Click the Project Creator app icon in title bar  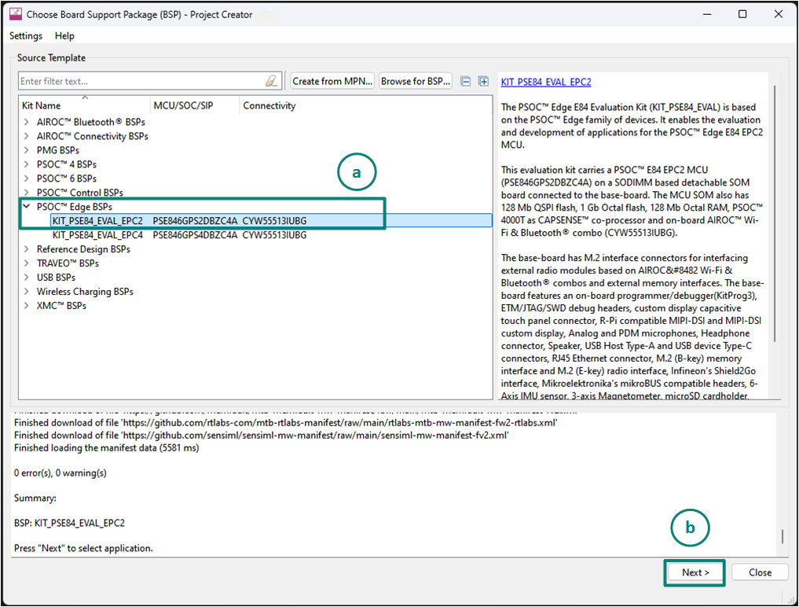pos(15,14)
